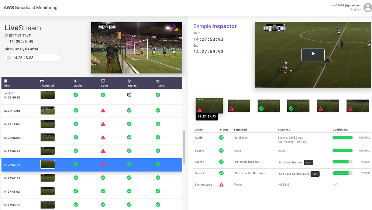Select the highlighted row thumbnail 14:27:53:93

click(48, 165)
